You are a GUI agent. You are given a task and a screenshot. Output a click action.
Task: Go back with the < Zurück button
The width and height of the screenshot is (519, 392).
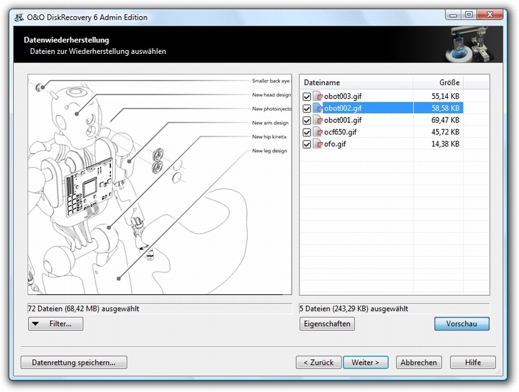coord(319,362)
